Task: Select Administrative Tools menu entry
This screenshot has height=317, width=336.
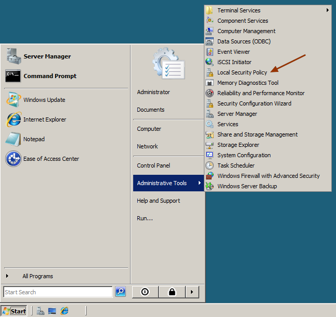Action: tap(168, 183)
